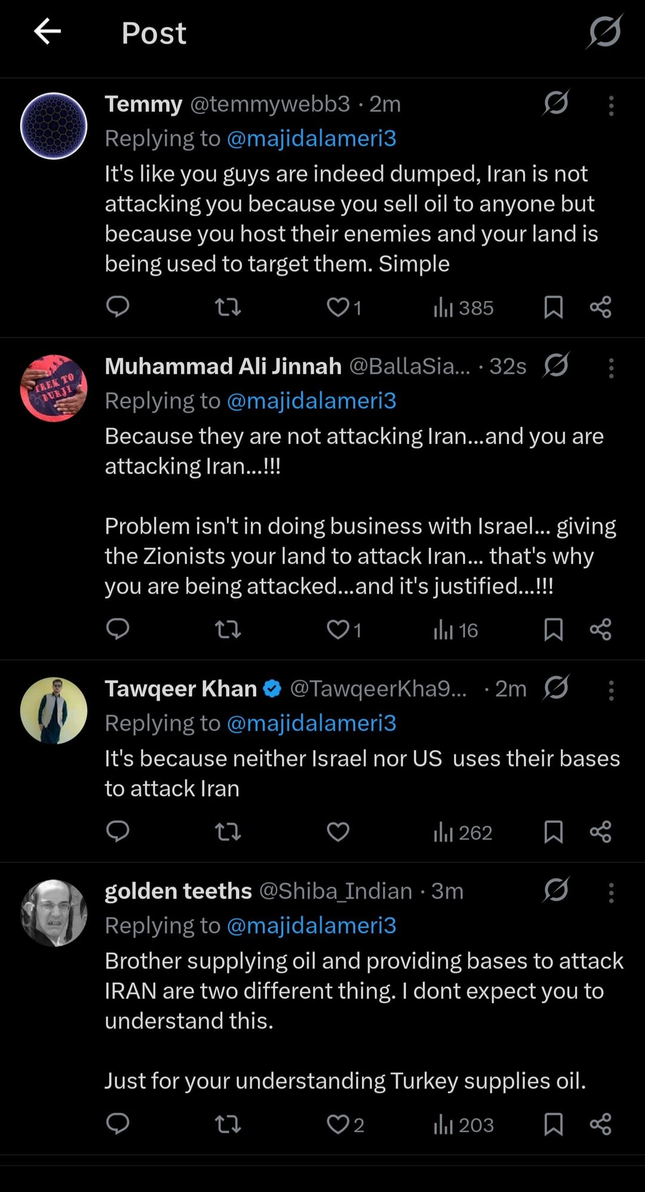Open more options on Temmy's post
The image size is (645, 1192).
611,106
